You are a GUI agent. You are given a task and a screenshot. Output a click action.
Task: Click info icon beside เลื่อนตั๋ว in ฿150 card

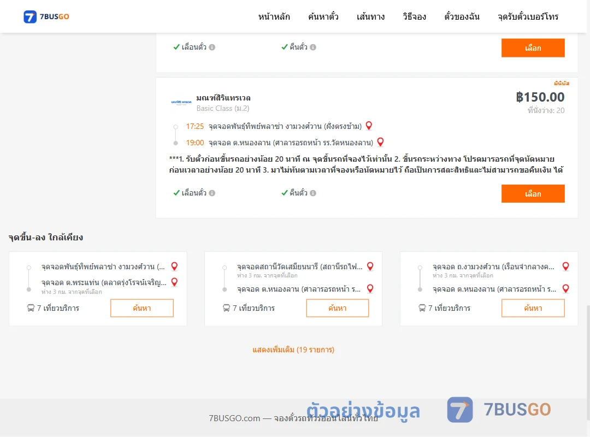[x=212, y=193]
